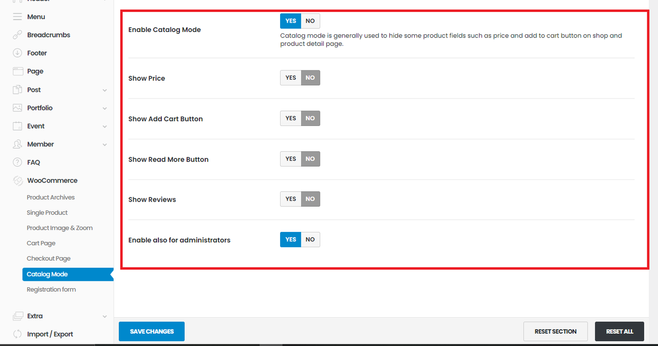The height and width of the screenshot is (346, 658).
Task: Turn Show Add Cart Button to NO
Action: (x=310, y=118)
